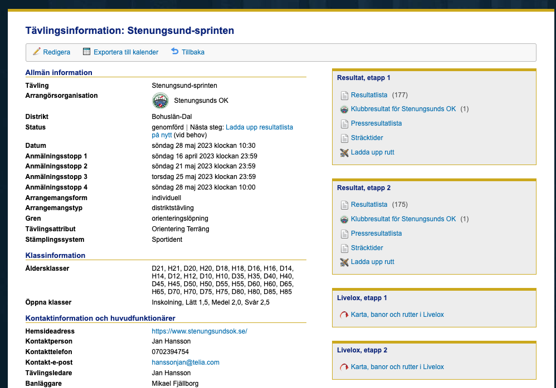Open Klubbresultat för Stenungsunds OK, etapp 1
Viewport: 556px width, 388px height.
(x=403, y=109)
